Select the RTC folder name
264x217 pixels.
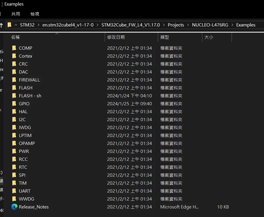tap(23, 167)
